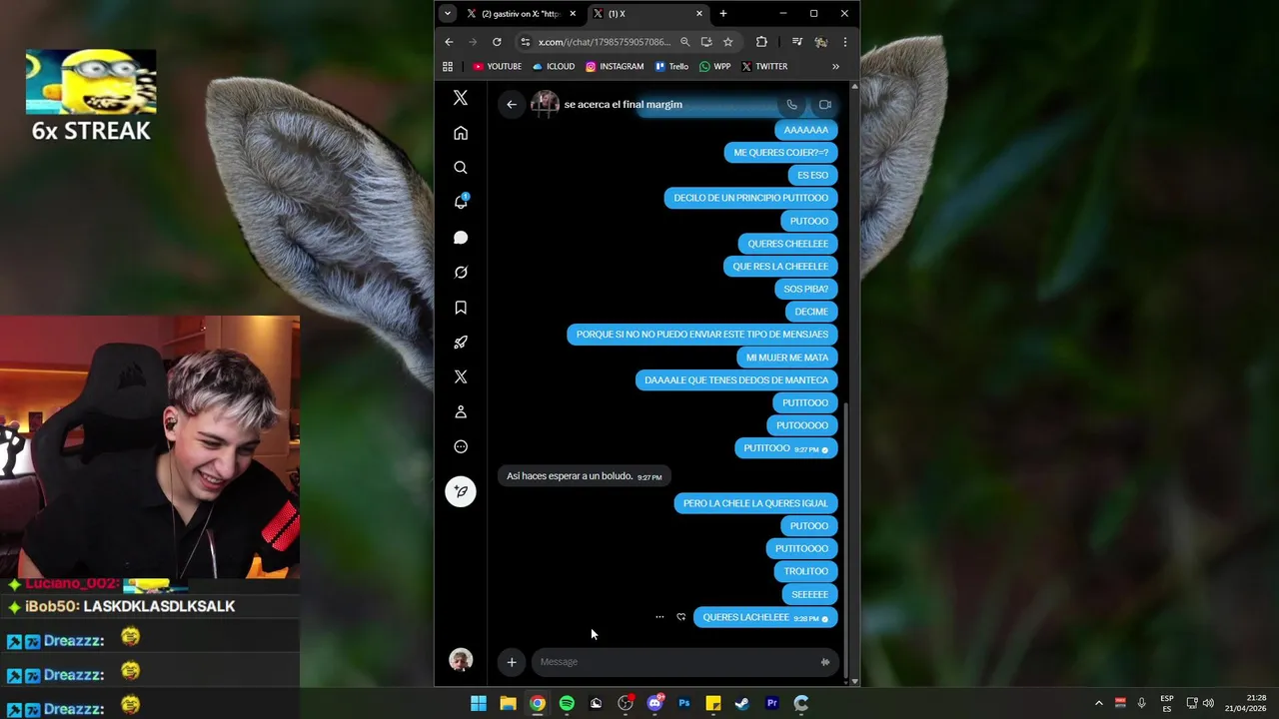Open the taskbar volume icon
Screen dimensions: 1279x719
[x=1208, y=703]
